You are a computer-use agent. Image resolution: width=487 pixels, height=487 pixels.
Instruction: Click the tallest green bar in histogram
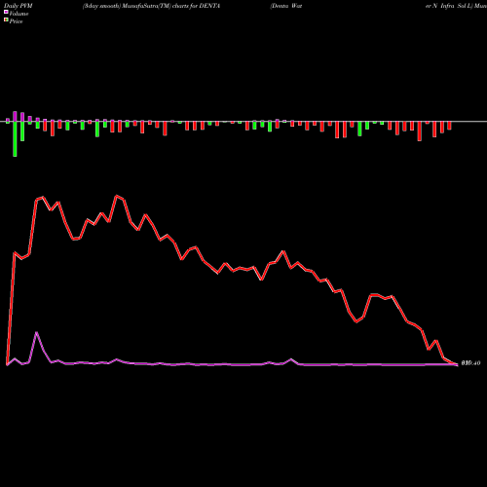15,139
